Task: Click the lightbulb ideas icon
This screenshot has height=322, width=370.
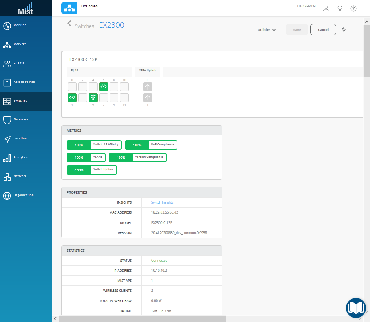Action: [340, 8]
